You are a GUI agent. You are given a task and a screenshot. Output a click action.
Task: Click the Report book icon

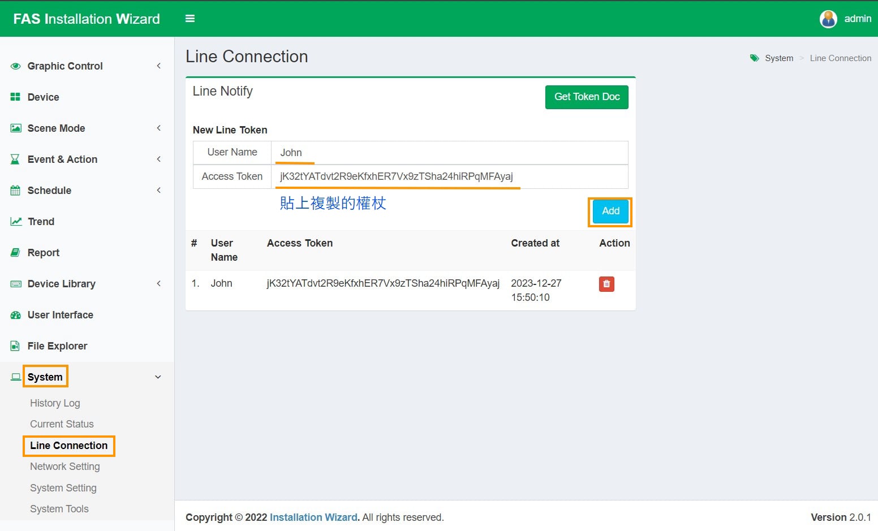click(15, 253)
